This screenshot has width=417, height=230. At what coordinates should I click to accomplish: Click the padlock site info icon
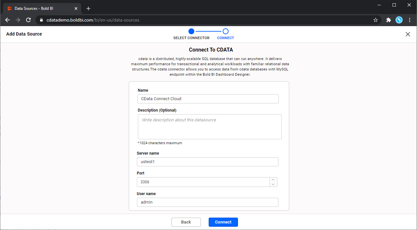coord(41,20)
